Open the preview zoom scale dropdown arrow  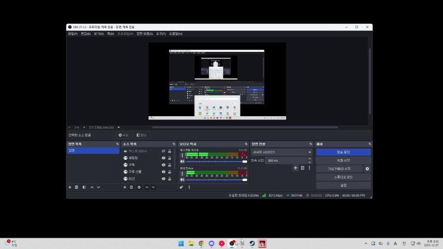(x=118, y=127)
